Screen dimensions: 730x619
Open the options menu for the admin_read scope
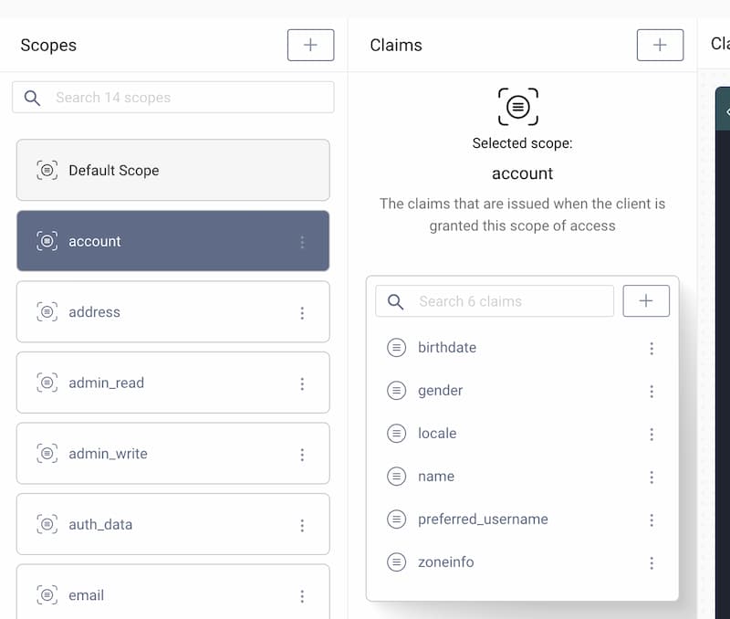[302, 383]
